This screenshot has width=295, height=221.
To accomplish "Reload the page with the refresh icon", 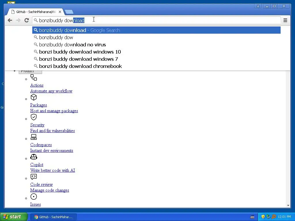I will (27, 20).
